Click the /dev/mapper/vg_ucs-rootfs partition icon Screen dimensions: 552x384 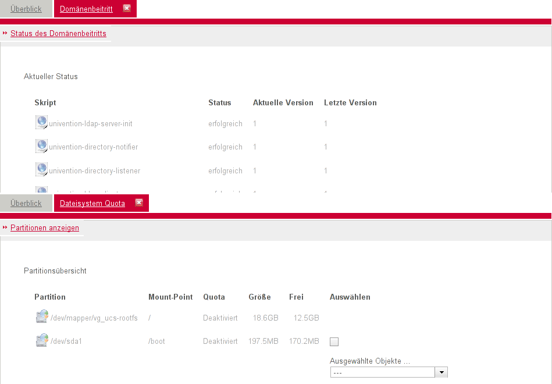point(41,317)
